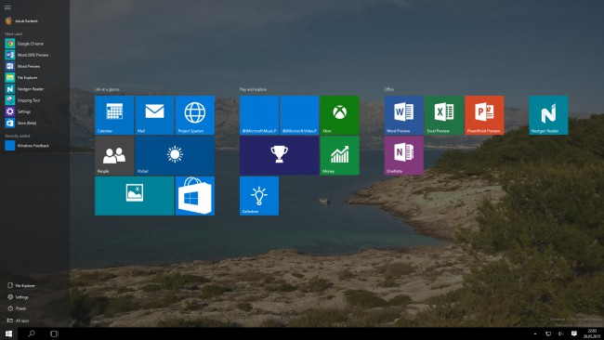
Task: Click the "Life at a glance" group header
Action: pyautogui.click(x=107, y=89)
